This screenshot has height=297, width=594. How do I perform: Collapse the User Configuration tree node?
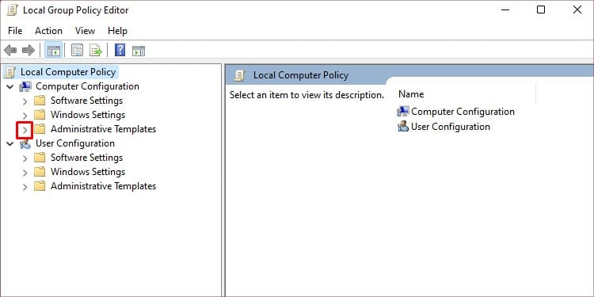pyautogui.click(x=10, y=144)
